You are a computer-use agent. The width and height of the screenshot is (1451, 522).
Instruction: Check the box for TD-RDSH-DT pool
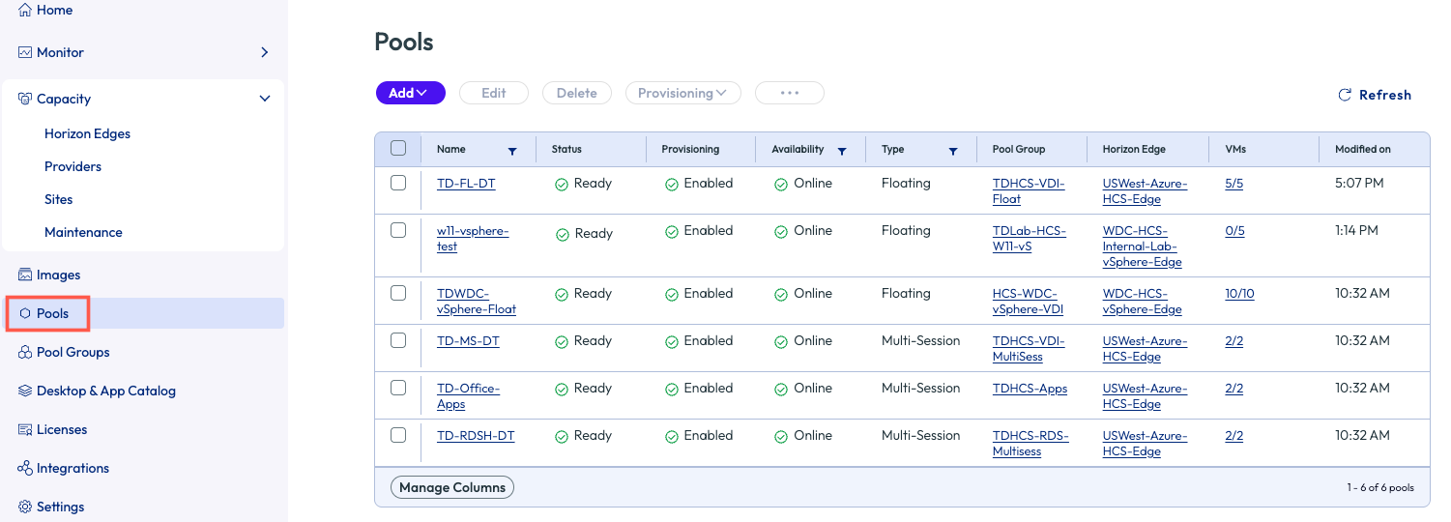[398, 435]
